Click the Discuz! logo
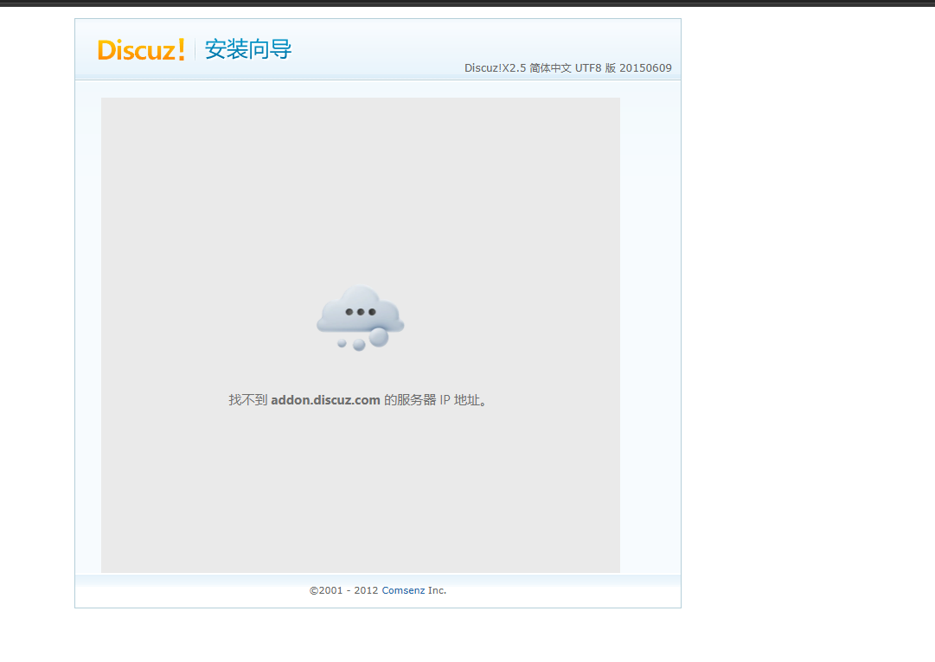 point(141,50)
